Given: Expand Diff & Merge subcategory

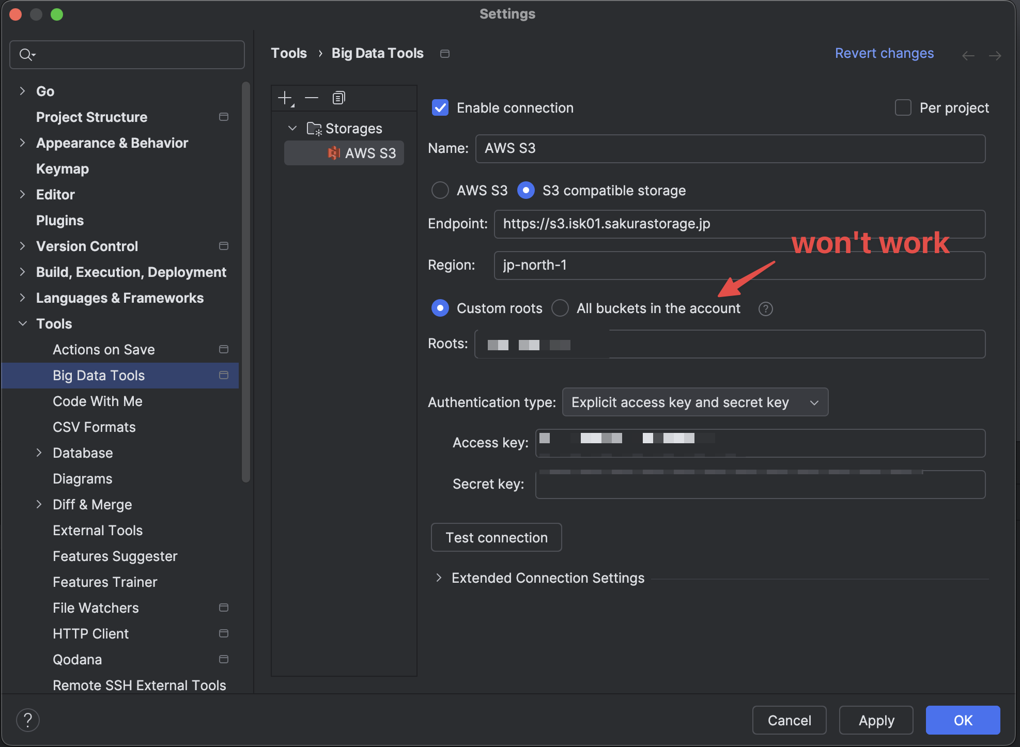Looking at the screenshot, I should pyautogui.click(x=39, y=504).
